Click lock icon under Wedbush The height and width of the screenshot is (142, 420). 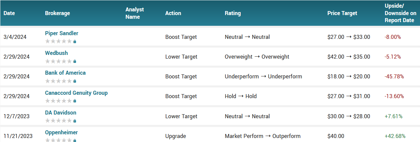pos(75,61)
